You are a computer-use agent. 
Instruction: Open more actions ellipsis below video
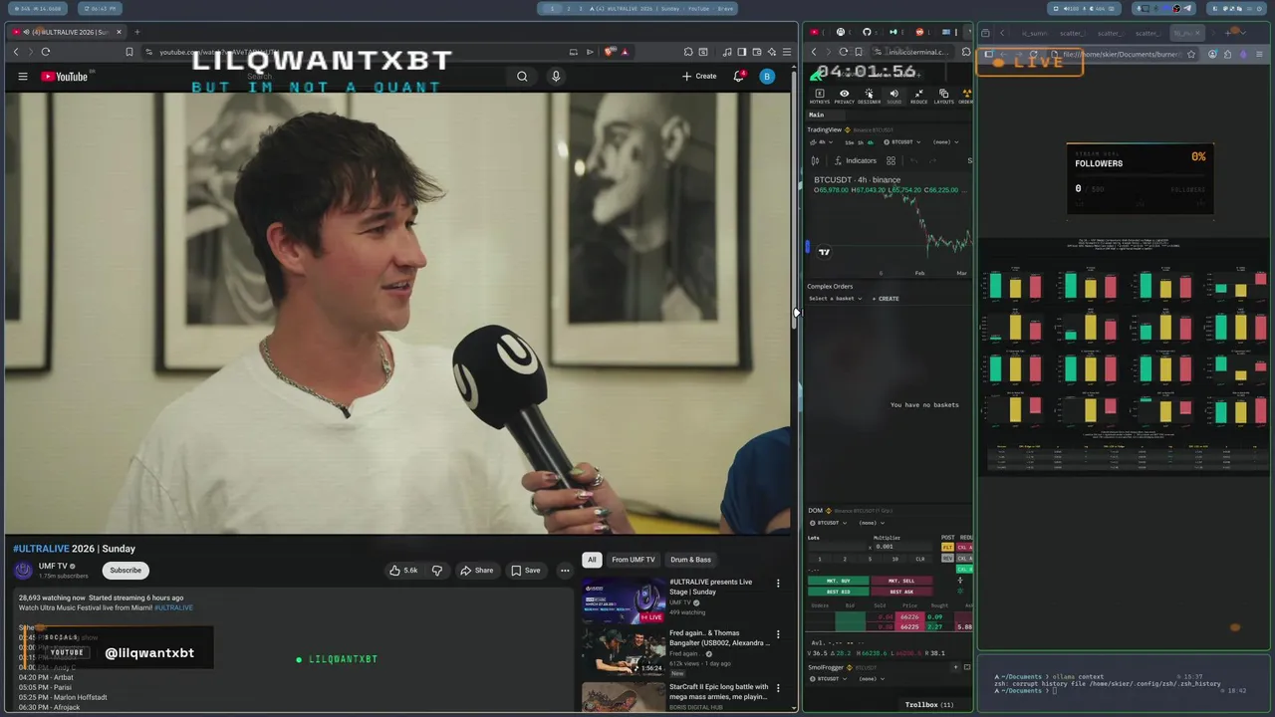(x=565, y=571)
